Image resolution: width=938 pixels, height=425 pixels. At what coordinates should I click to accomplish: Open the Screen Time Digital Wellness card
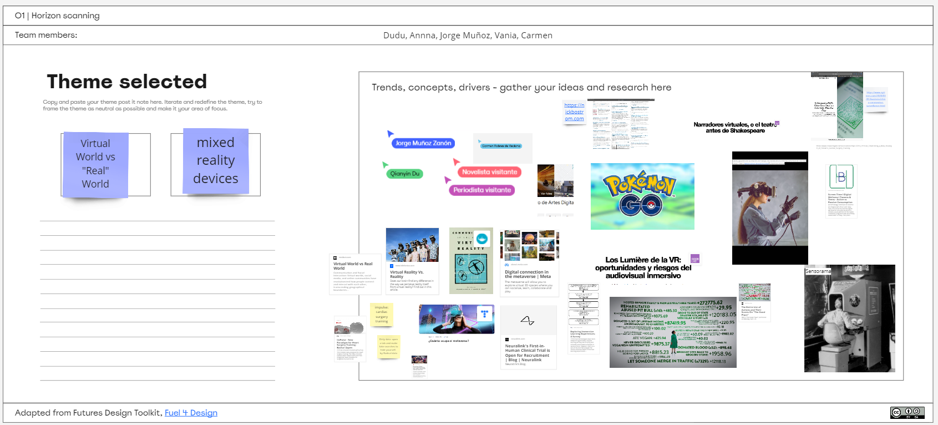coord(841,191)
